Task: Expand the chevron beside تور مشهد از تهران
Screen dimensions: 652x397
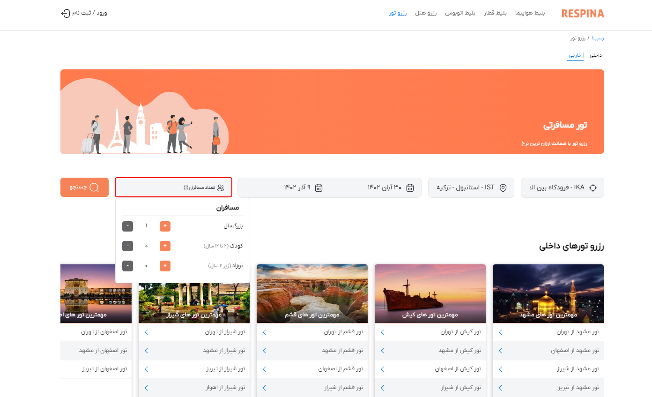Action: [x=500, y=332]
